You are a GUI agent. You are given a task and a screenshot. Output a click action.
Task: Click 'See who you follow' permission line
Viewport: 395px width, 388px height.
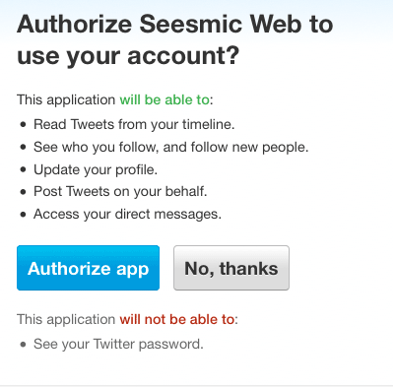171,147
